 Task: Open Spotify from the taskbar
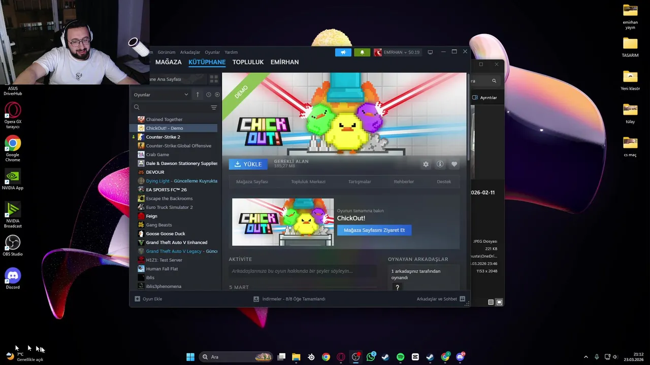(400, 357)
